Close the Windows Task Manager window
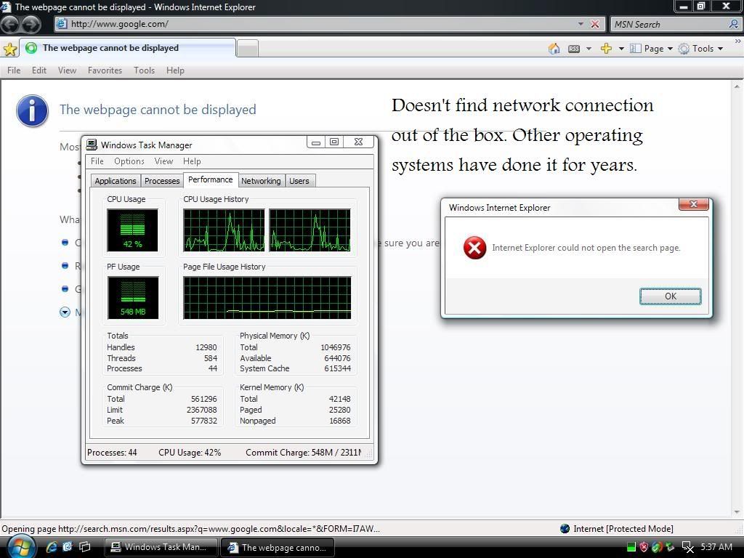The width and height of the screenshot is (744, 558). [x=359, y=142]
